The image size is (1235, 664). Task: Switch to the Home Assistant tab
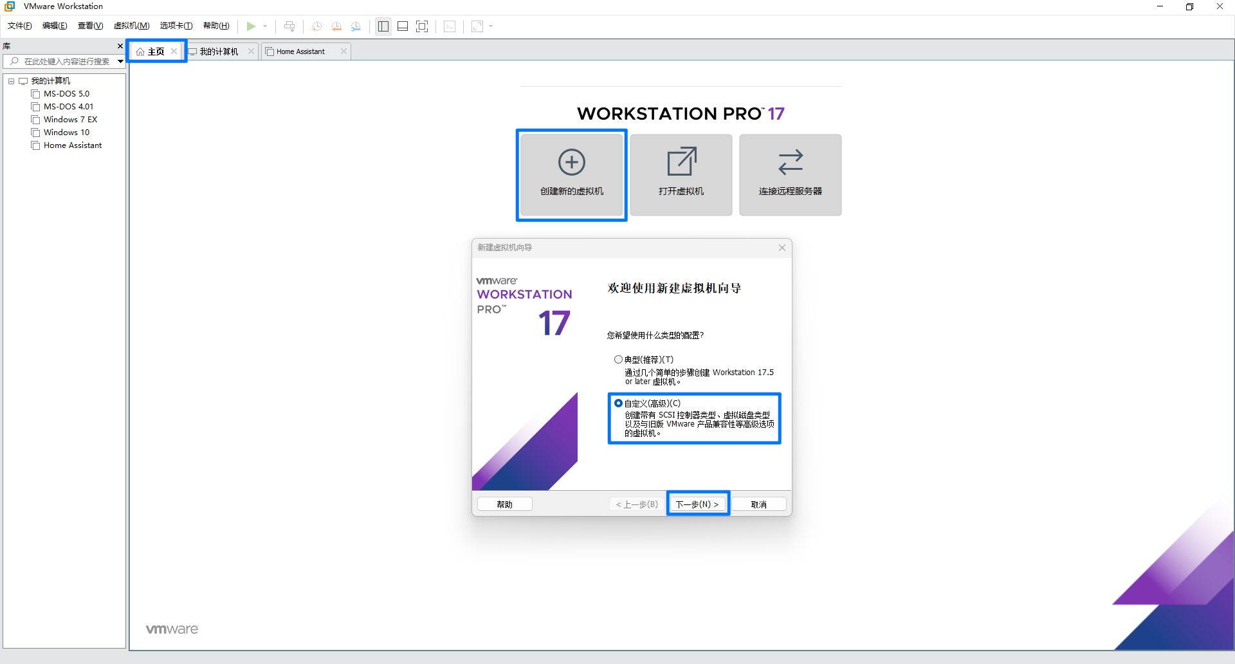point(300,51)
